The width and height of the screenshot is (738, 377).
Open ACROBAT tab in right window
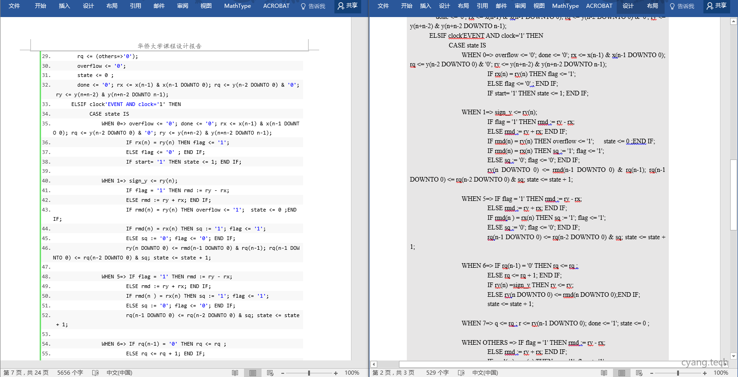point(599,6)
